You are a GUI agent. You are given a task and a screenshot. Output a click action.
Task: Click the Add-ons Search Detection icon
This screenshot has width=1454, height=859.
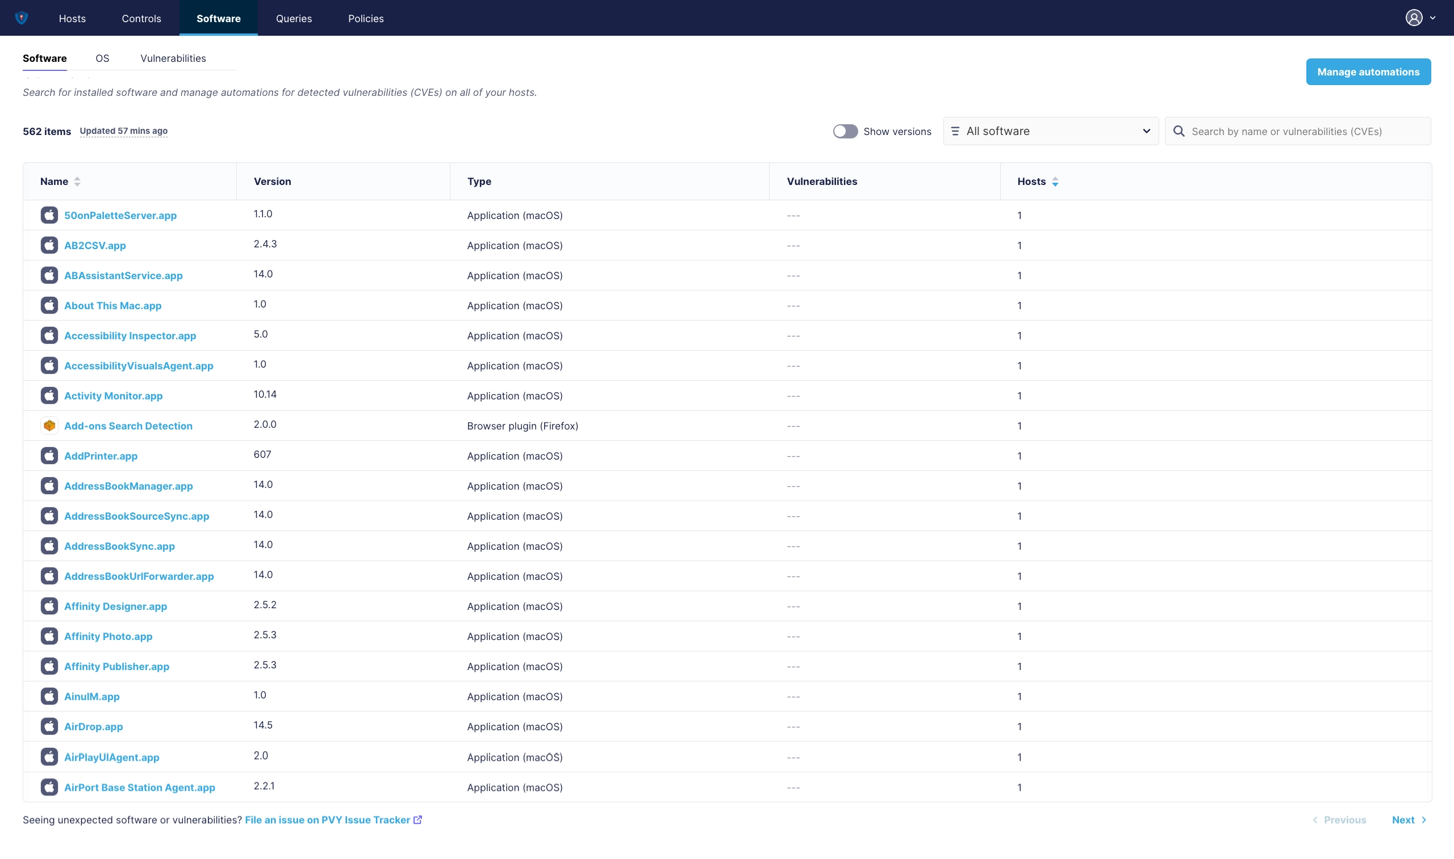48,426
